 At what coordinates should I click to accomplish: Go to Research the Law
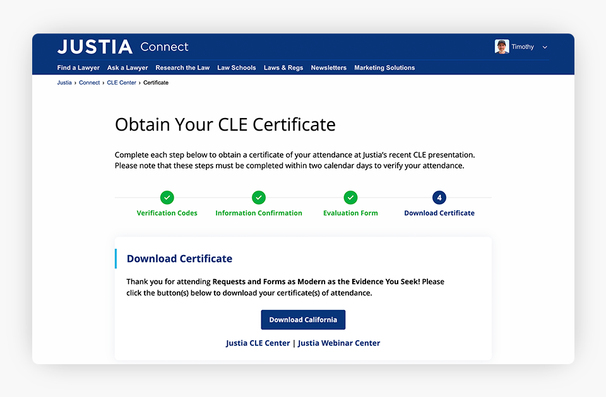coord(182,68)
